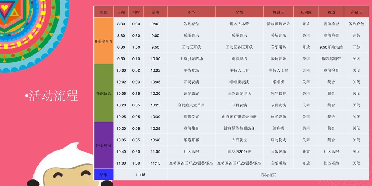Click the 向自闭症研究会捐赠 cell

pos(239,117)
